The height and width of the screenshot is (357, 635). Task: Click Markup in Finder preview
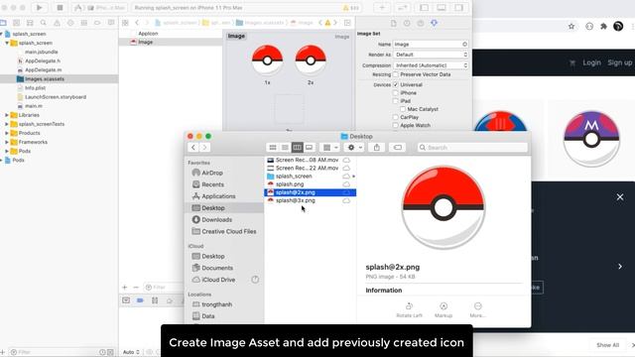coord(444,309)
